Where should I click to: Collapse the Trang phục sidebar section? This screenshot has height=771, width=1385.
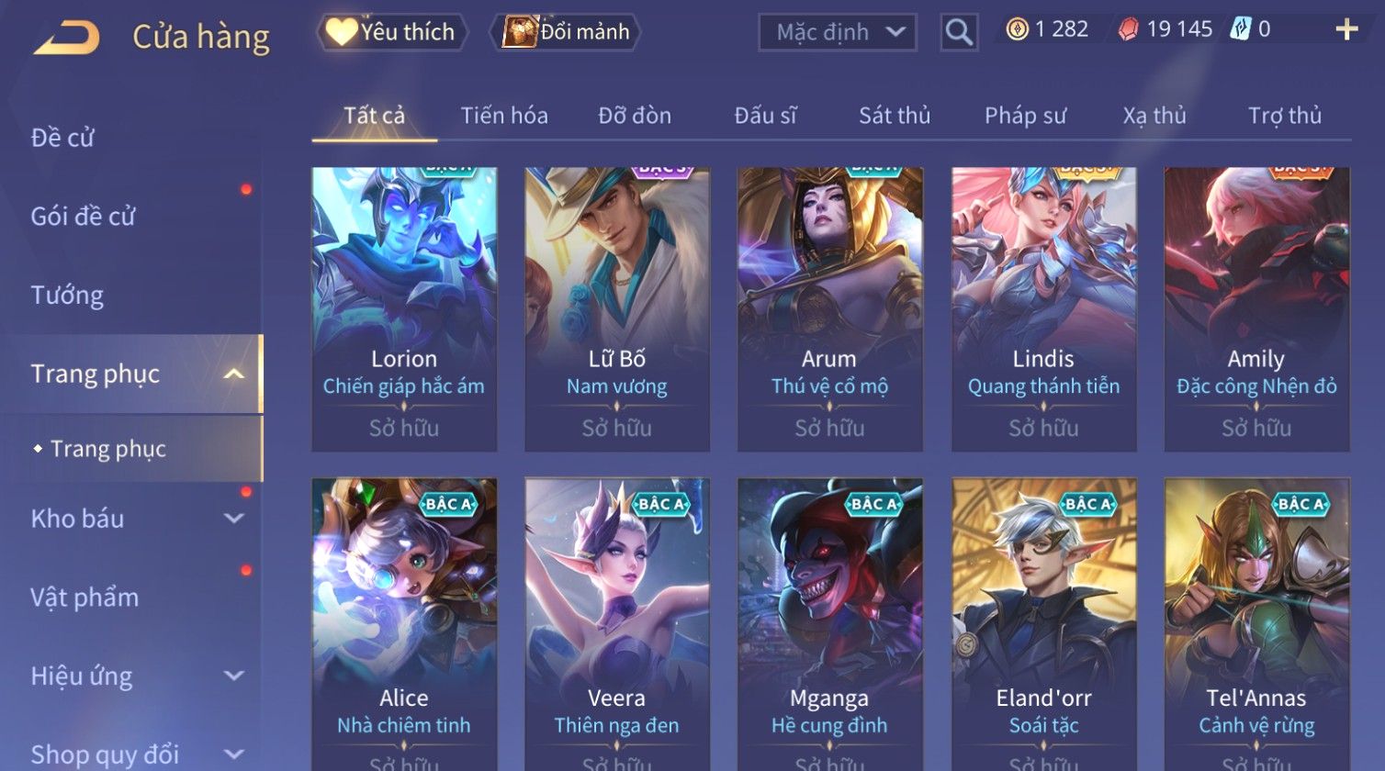(234, 374)
